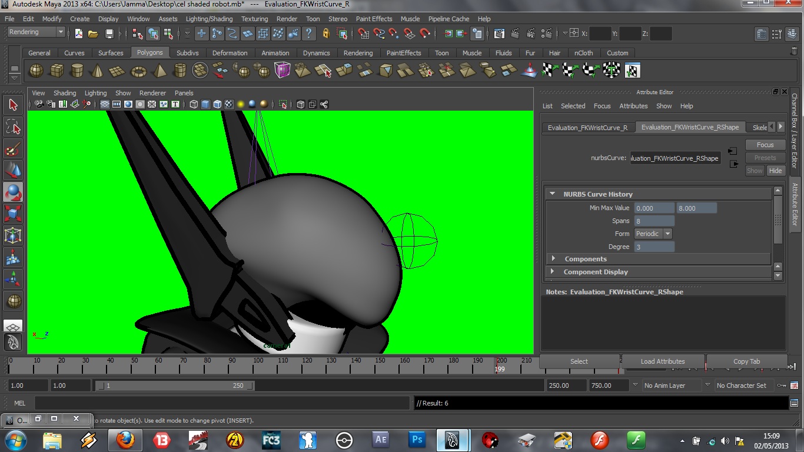
Task: Expand the Components section
Action: (x=553, y=258)
